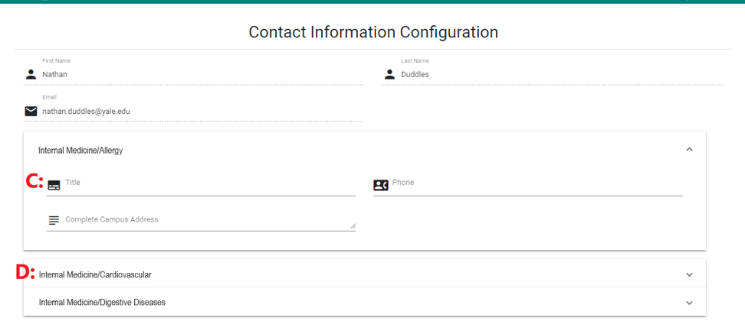Click into the Phone input field
This screenshot has height=321, width=745.
point(537,184)
